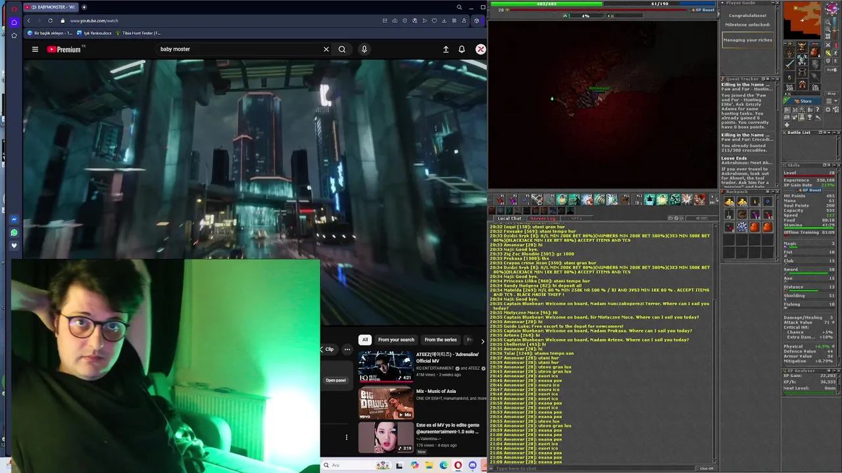Open 'Este es el MV' video title
Viewport: 842px width, 473px height.
click(447, 428)
